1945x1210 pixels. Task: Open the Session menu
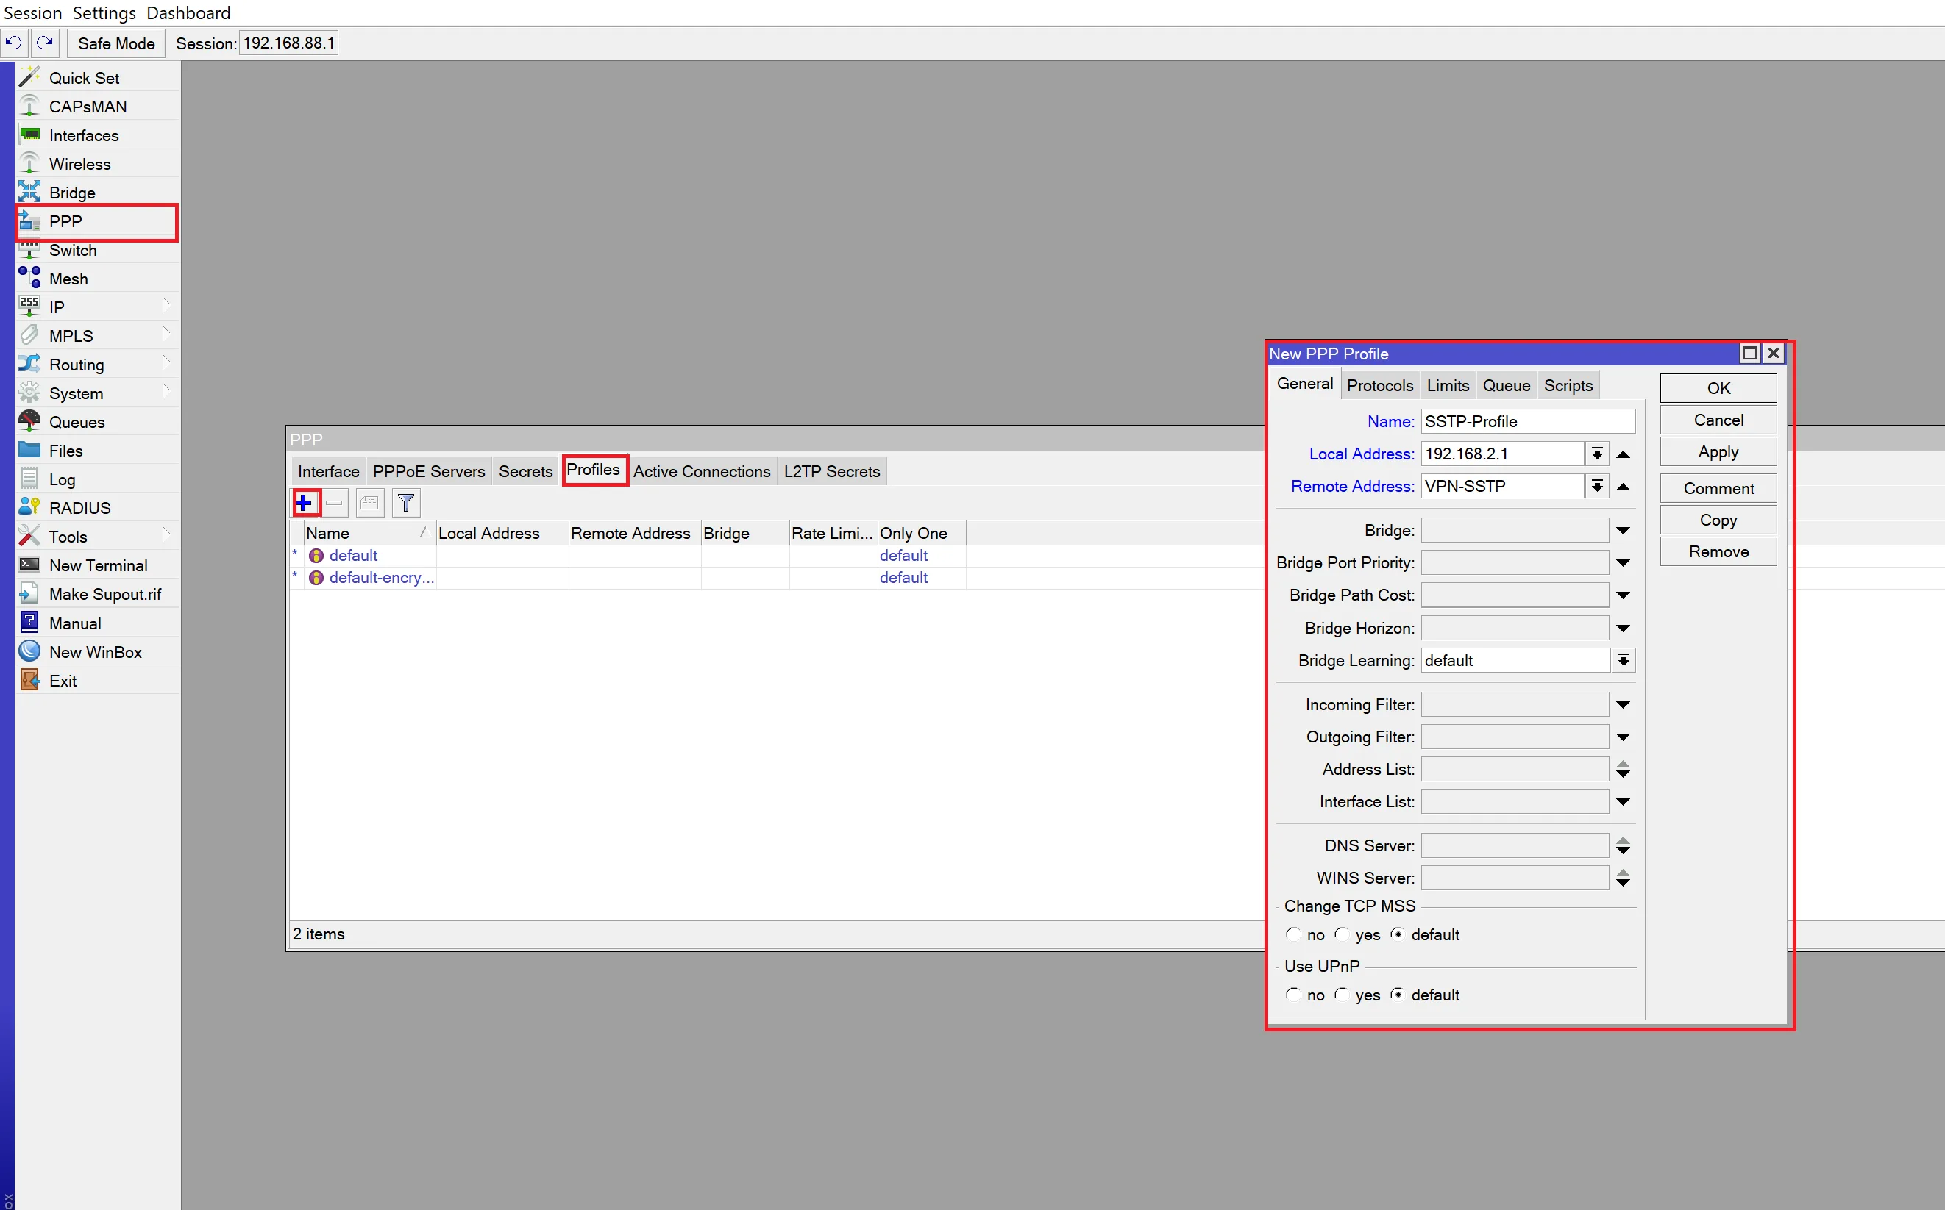pyautogui.click(x=33, y=12)
